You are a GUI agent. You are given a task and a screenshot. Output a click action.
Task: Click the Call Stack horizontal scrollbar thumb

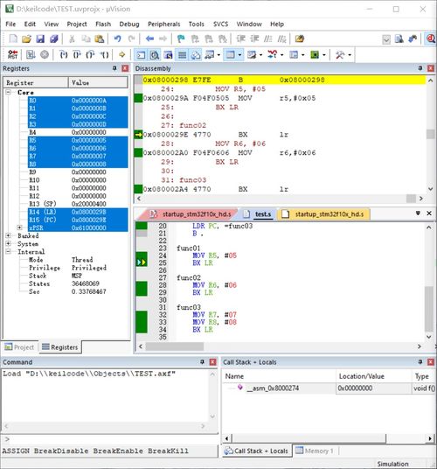tap(309, 438)
